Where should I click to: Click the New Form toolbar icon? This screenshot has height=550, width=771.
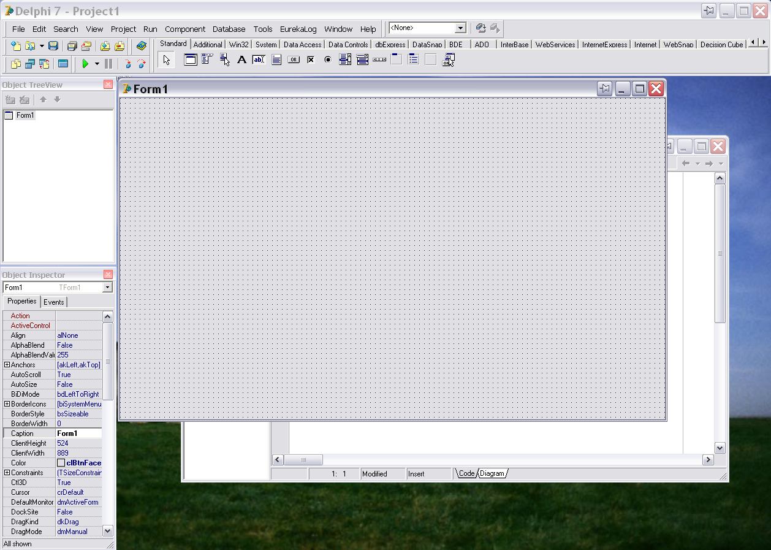63,64
